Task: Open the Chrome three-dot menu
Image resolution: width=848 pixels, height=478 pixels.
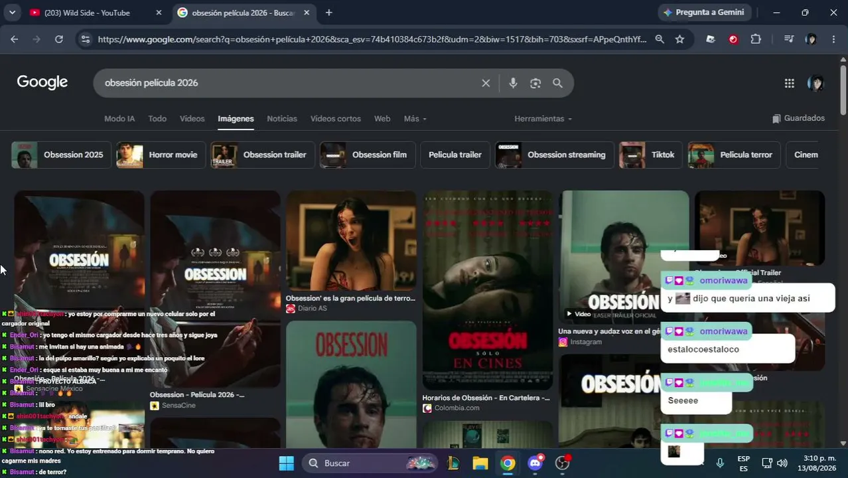Action: pos(833,39)
